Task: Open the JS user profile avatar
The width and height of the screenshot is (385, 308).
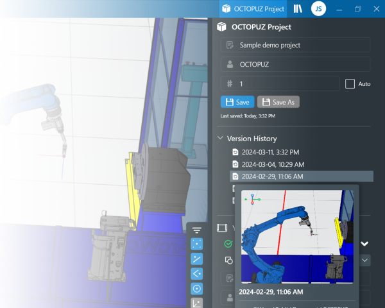Action: click(318, 9)
